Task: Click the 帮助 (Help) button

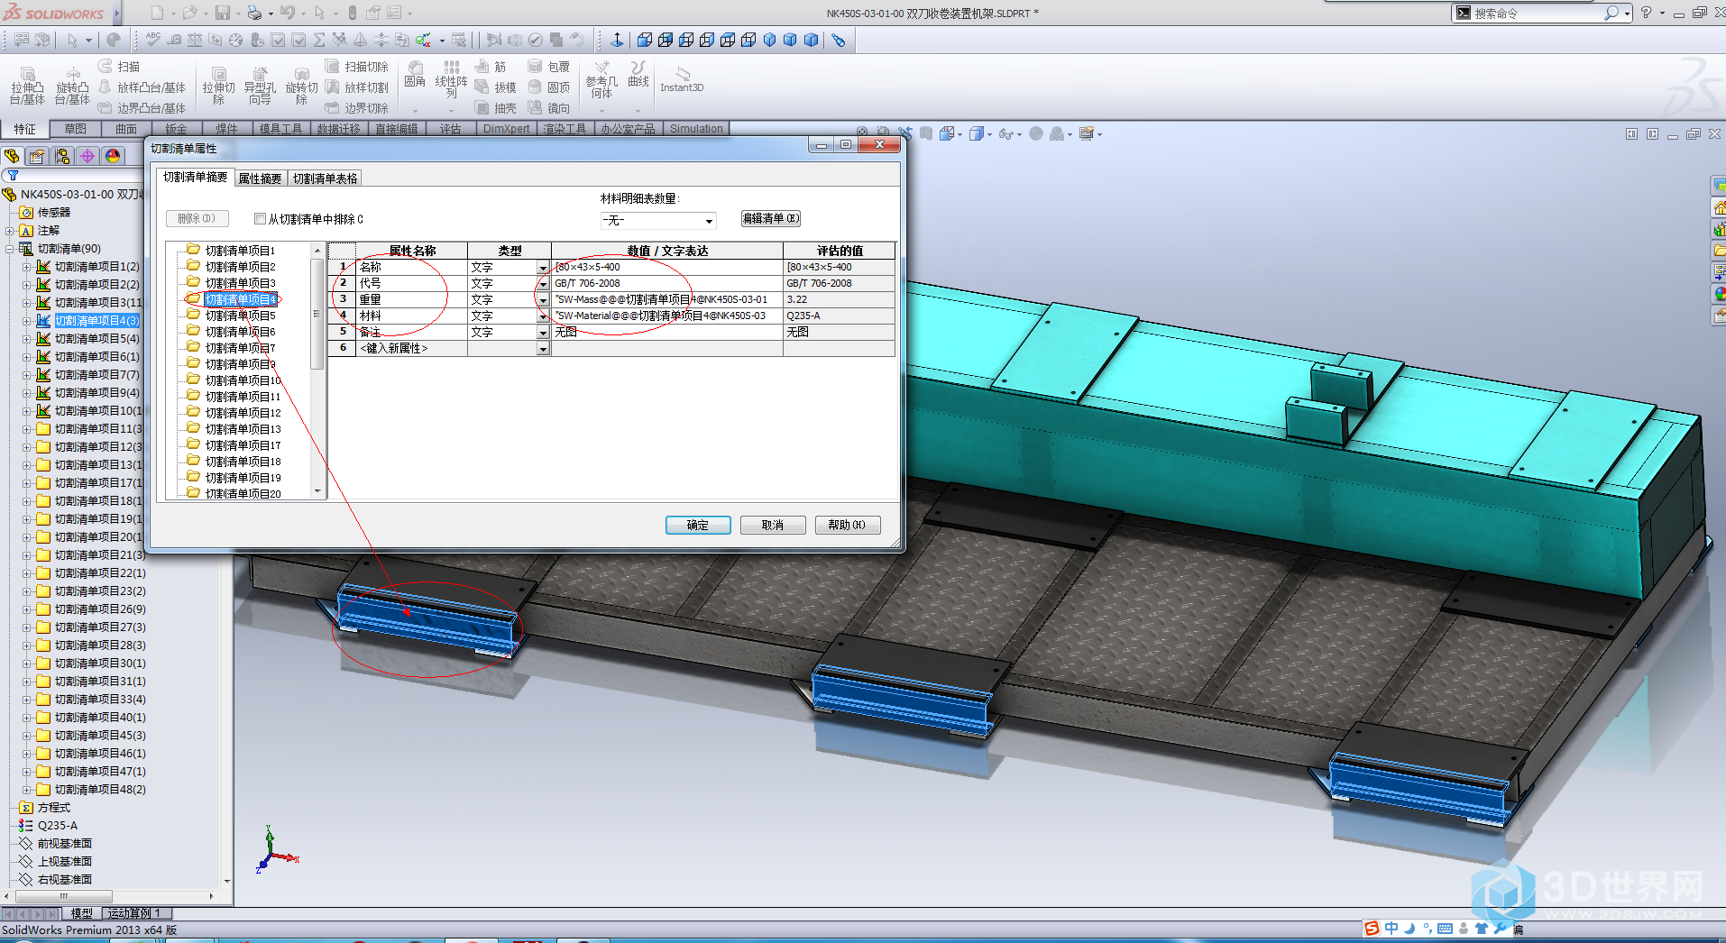Action: pos(848,525)
